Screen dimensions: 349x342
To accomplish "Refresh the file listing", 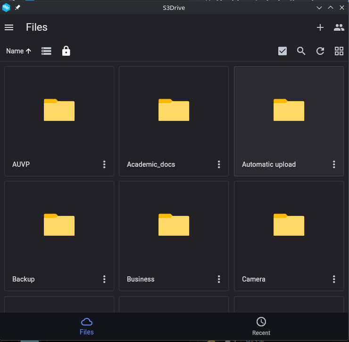I will [320, 51].
